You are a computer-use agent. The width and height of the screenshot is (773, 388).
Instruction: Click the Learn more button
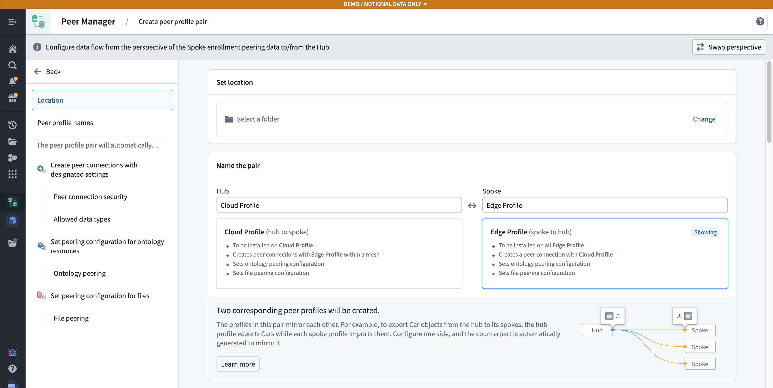(238, 364)
